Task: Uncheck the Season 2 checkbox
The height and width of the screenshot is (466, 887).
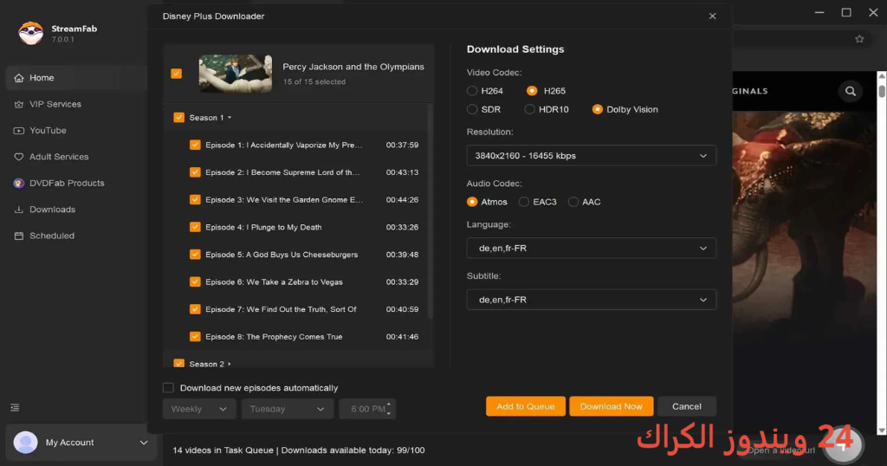Action: point(178,364)
